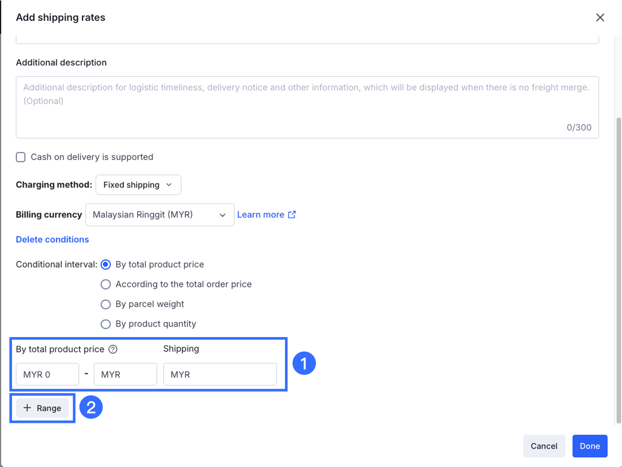Pick By product quantity interval
622x467 pixels.
pyautogui.click(x=106, y=324)
